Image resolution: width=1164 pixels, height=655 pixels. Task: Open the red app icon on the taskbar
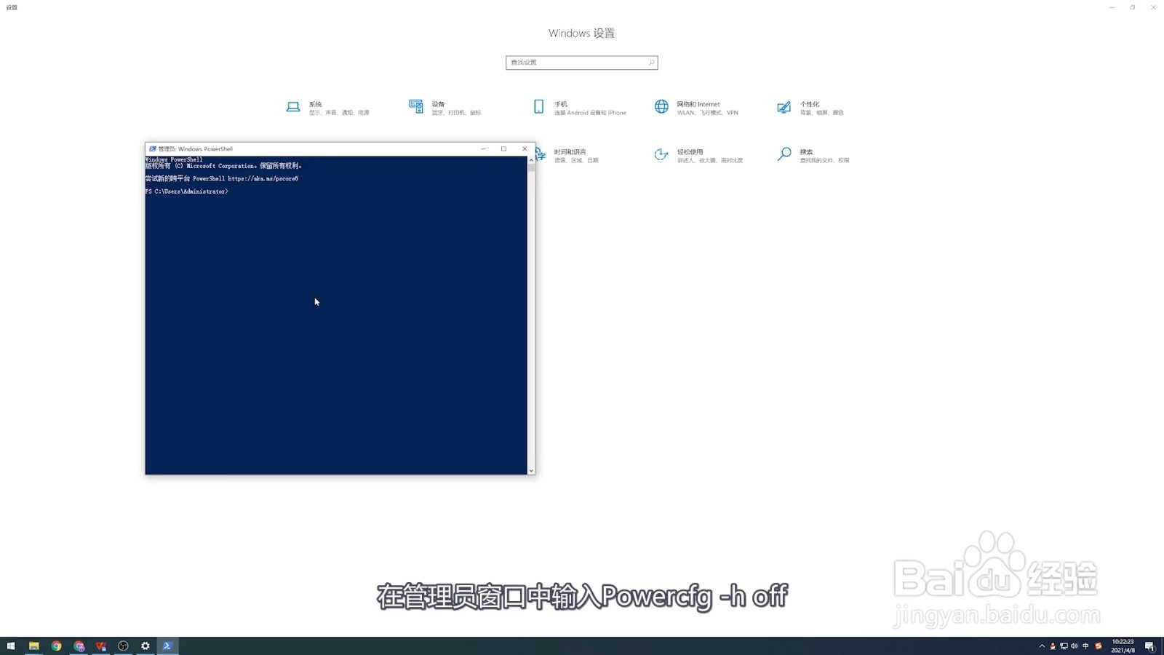[x=101, y=646]
